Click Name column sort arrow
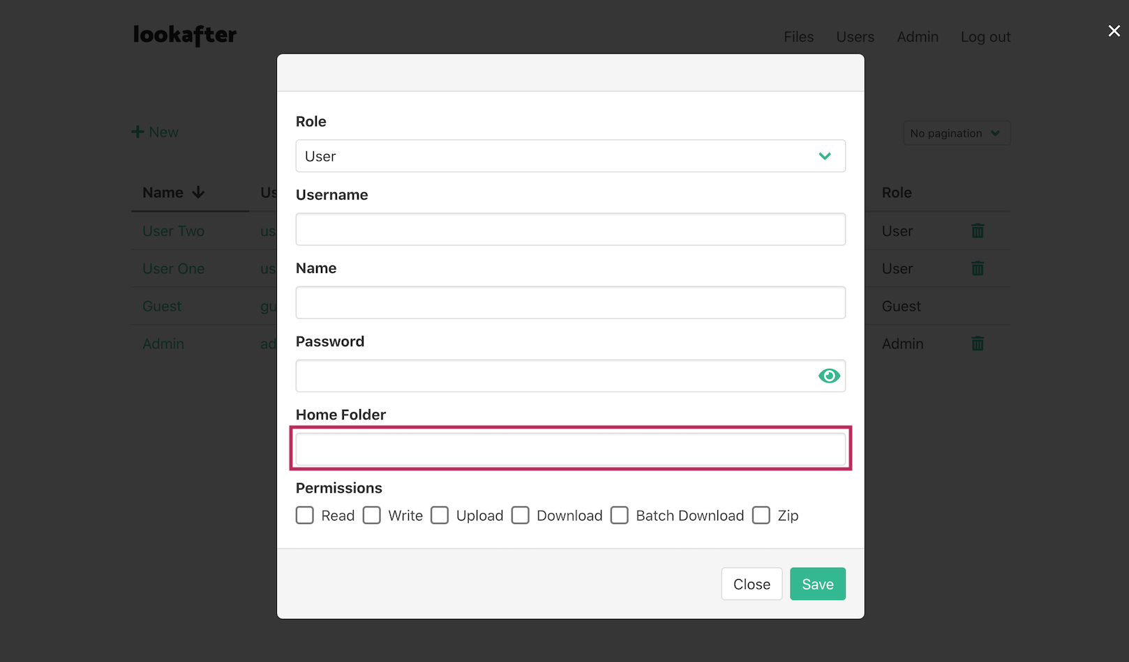 [198, 193]
